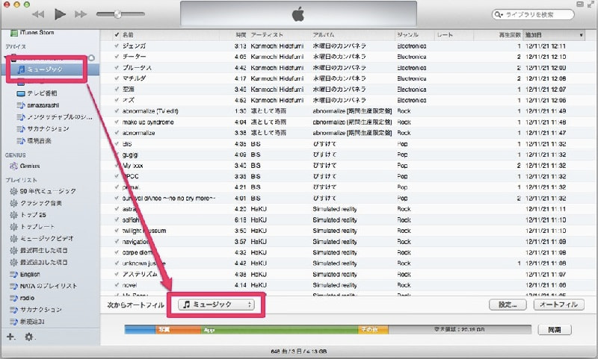The height and width of the screenshot is (359, 598).
Task: Uncheck abnormalize (TV edit) track
Action: [117, 110]
